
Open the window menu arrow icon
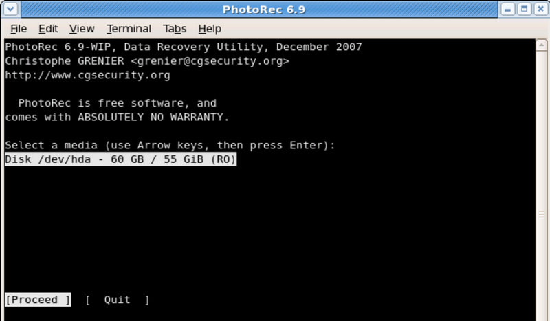pyautogui.click(x=10, y=9)
